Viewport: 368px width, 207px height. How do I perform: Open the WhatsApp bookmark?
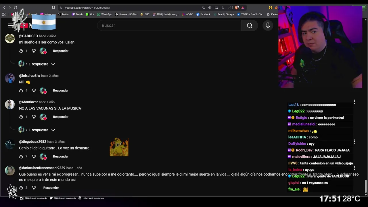point(105,14)
